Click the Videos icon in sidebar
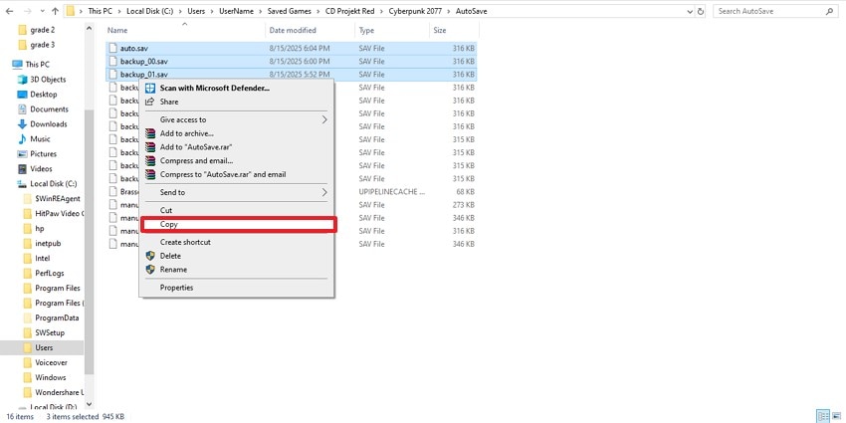Screen dimensions: 846x423 tap(22, 169)
